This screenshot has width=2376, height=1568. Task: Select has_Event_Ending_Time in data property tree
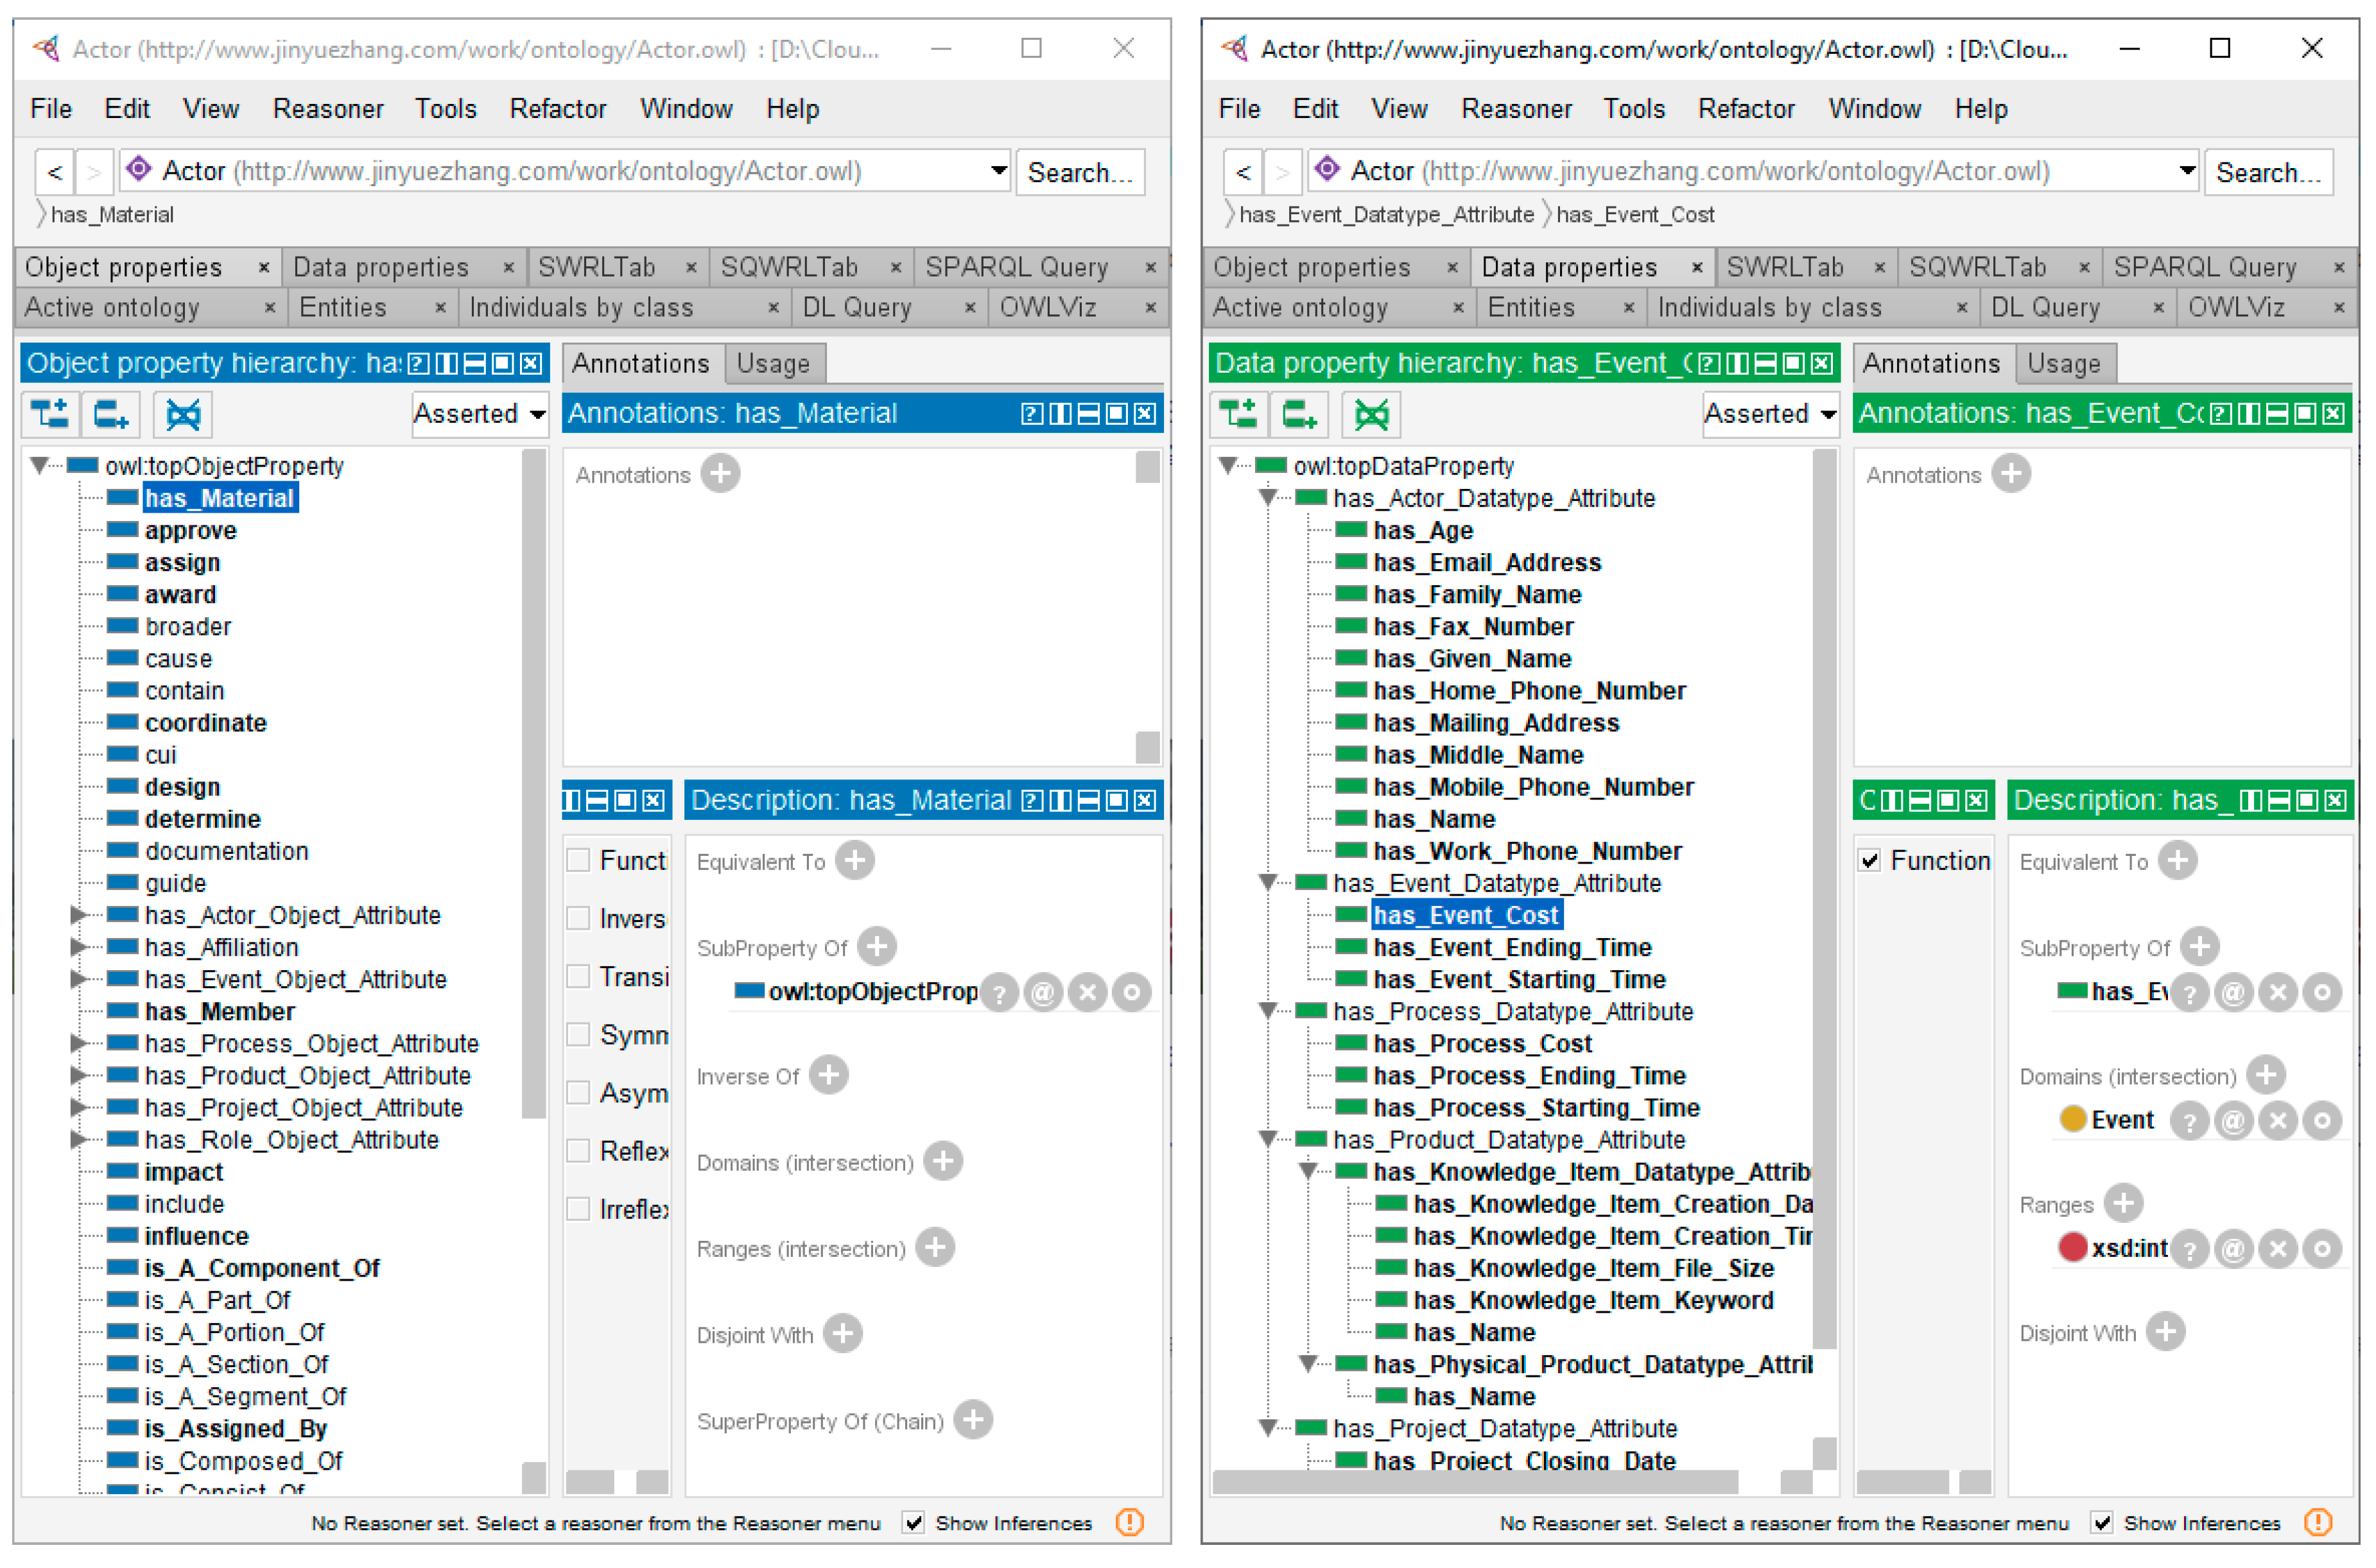point(1511,947)
